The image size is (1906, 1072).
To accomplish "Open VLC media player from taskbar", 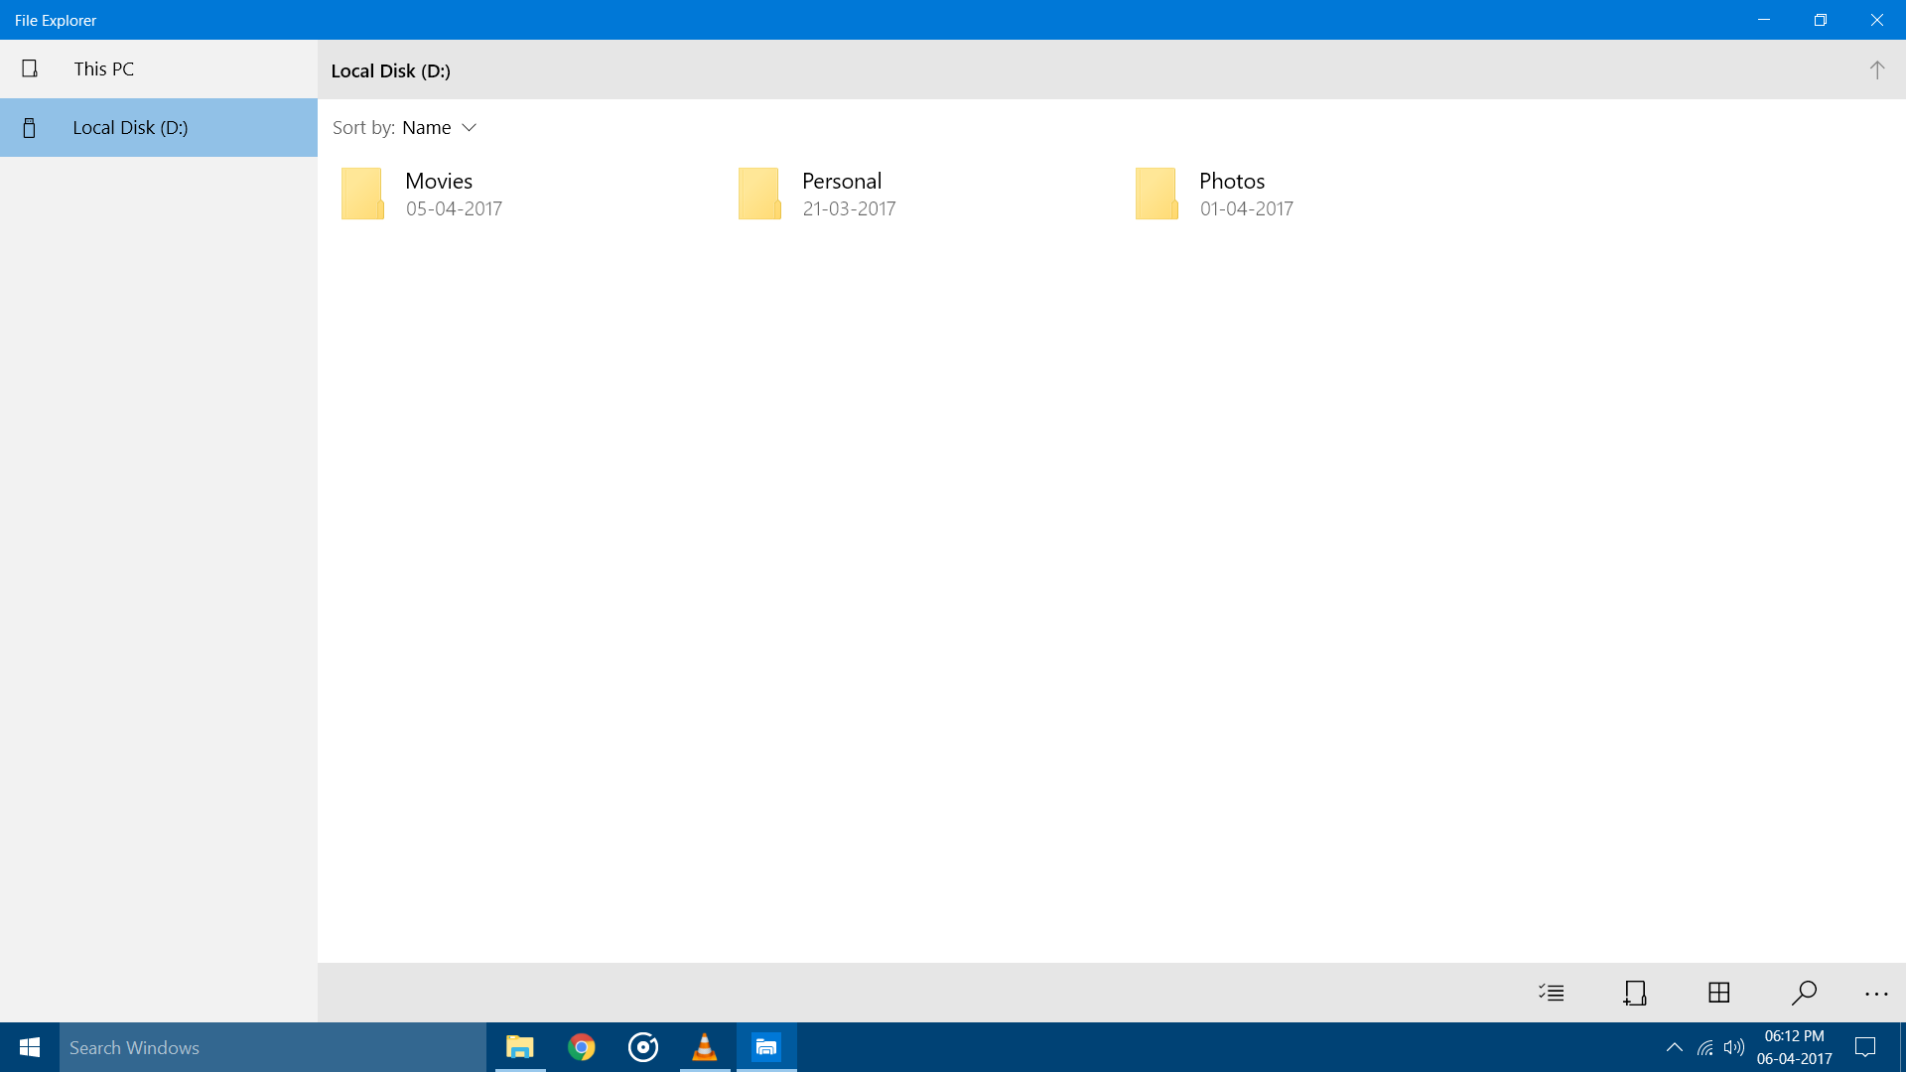I will pyautogui.click(x=705, y=1047).
